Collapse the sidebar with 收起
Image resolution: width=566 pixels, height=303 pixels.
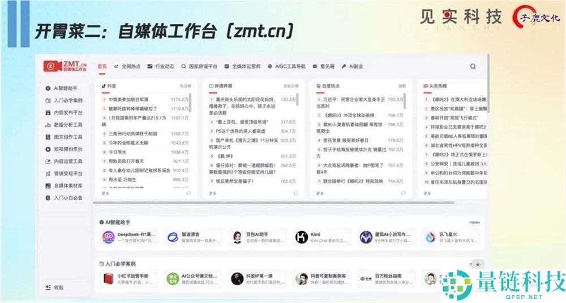click(x=55, y=288)
